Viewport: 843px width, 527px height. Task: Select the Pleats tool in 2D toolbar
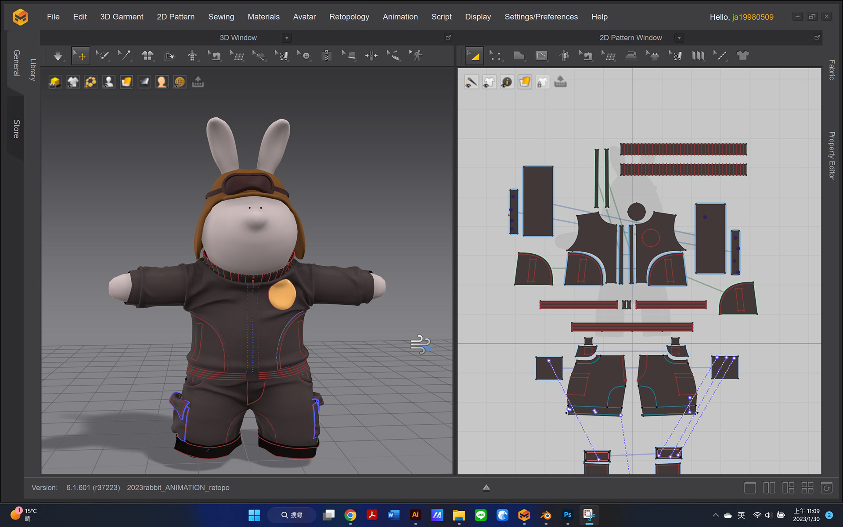[x=698, y=56]
